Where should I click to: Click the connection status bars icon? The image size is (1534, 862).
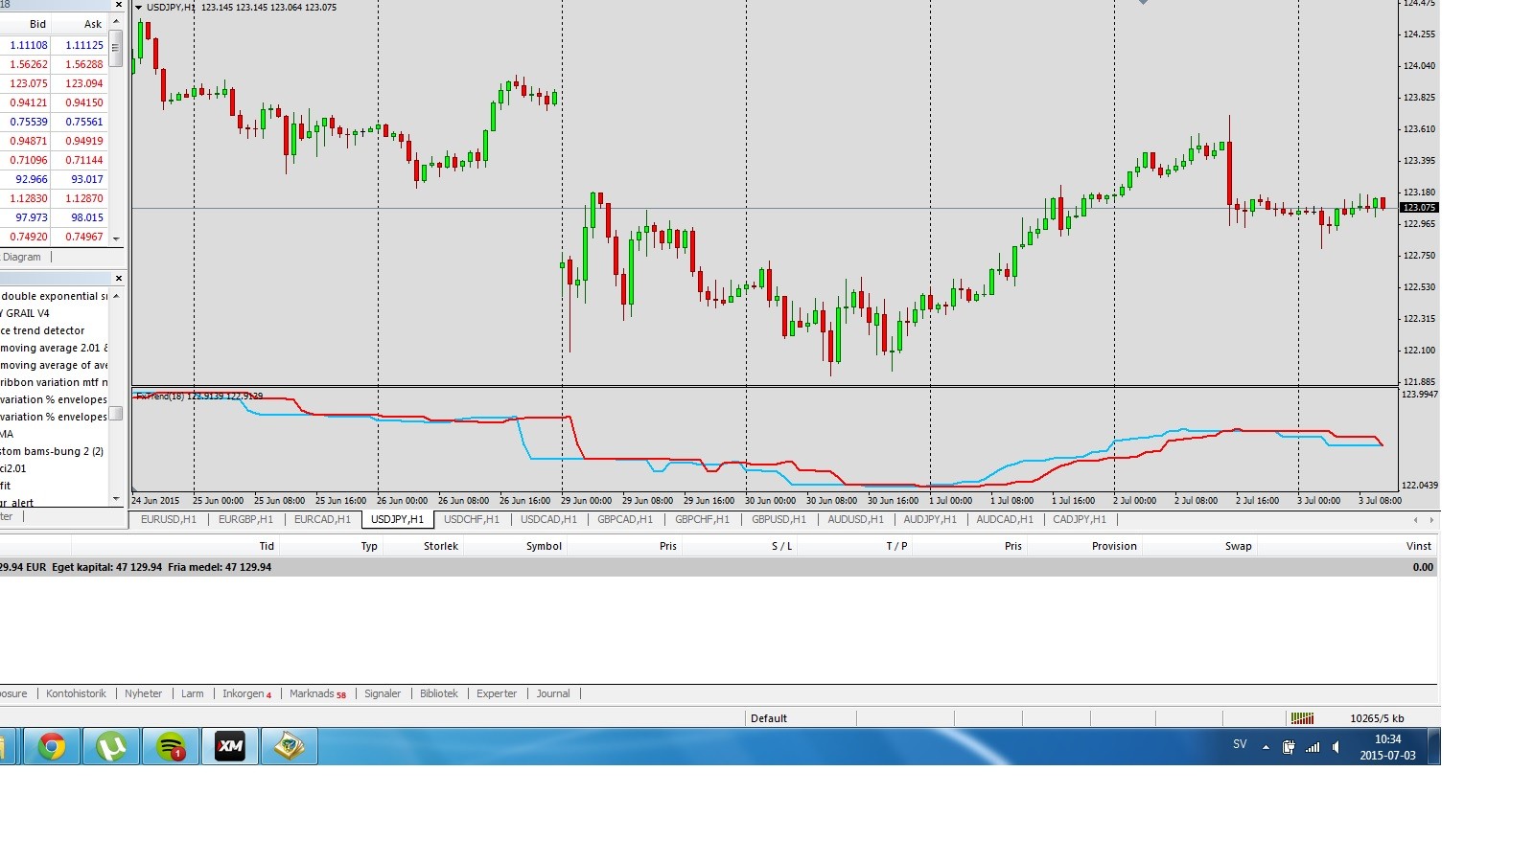pos(1302,718)
